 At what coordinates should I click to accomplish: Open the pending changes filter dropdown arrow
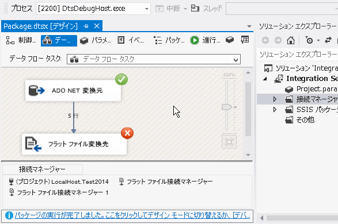tap(318, 40)
